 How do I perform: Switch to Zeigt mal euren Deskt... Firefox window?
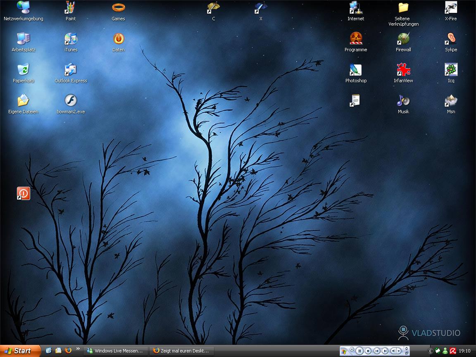(182, 351)
